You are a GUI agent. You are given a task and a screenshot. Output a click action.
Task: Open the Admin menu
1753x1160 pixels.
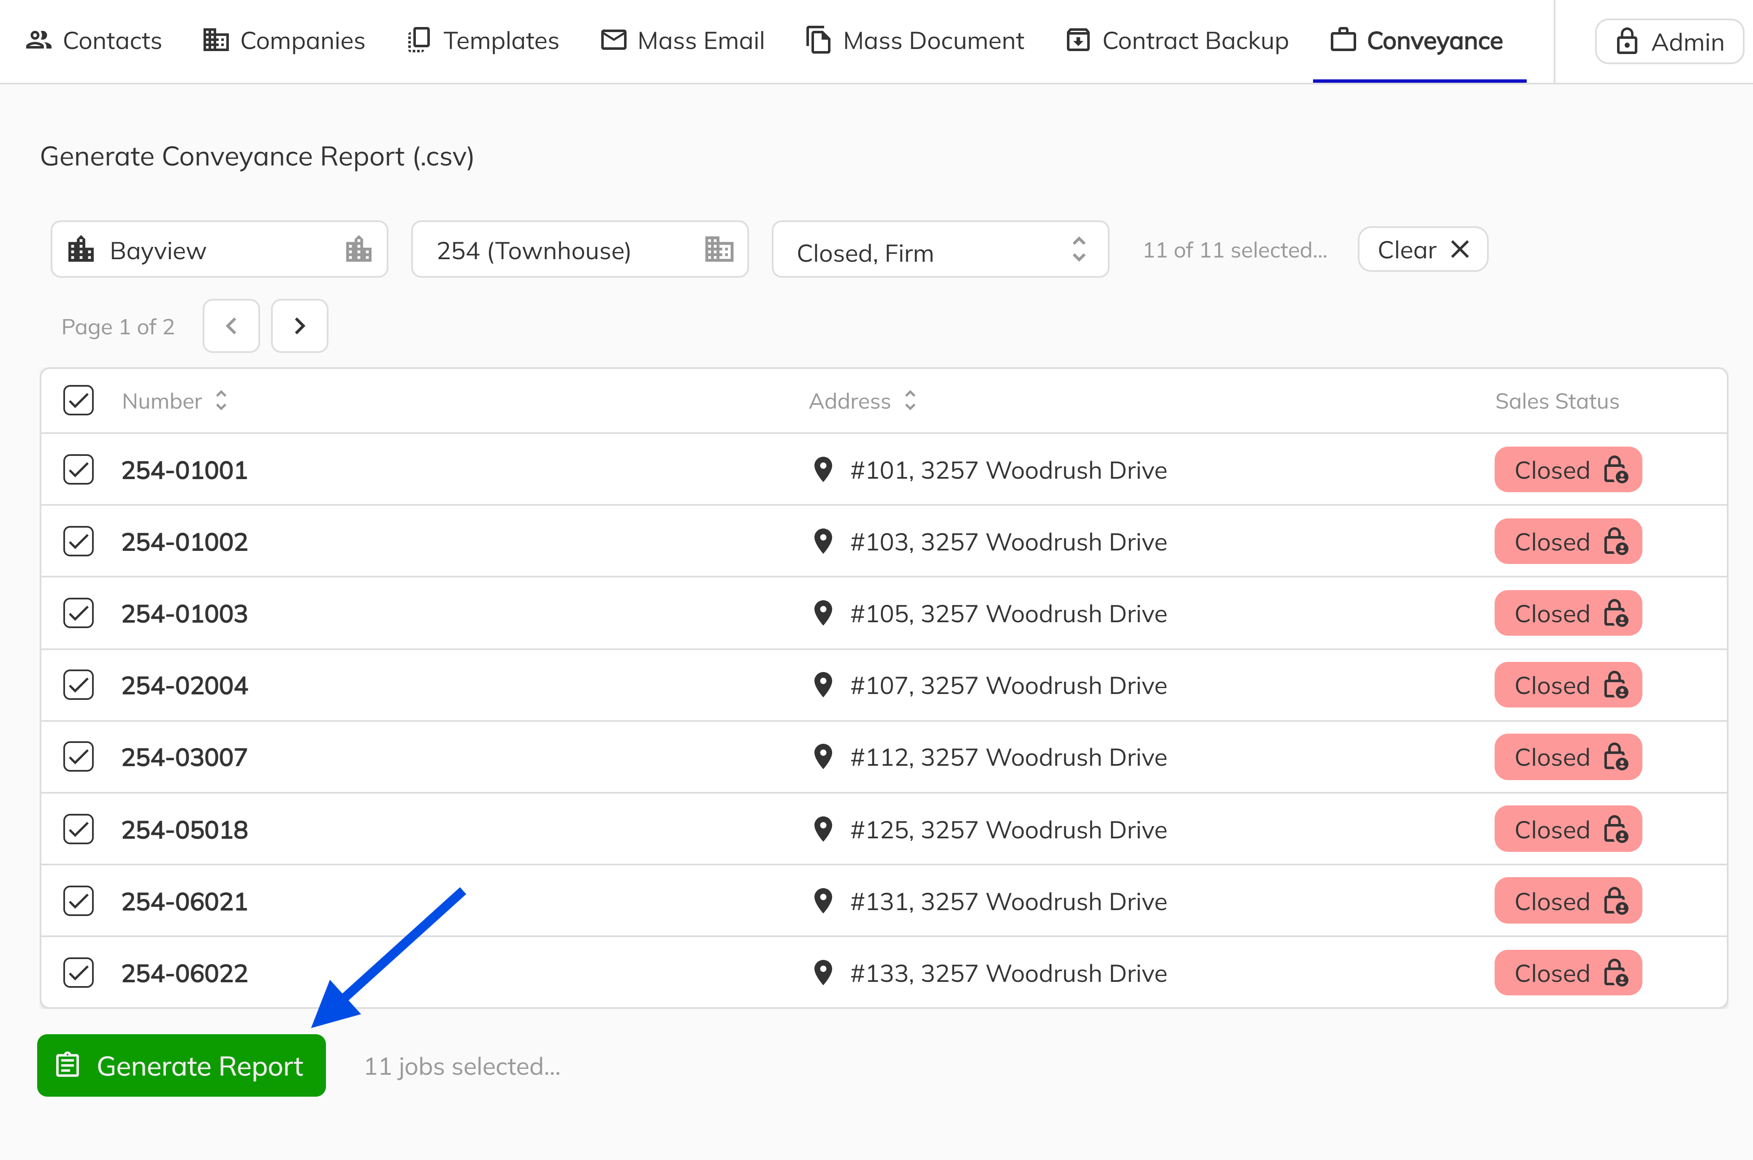pyautogui.click(x=1669, y=41)
